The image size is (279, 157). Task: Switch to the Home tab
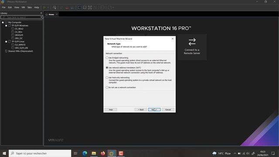(51, 14)
